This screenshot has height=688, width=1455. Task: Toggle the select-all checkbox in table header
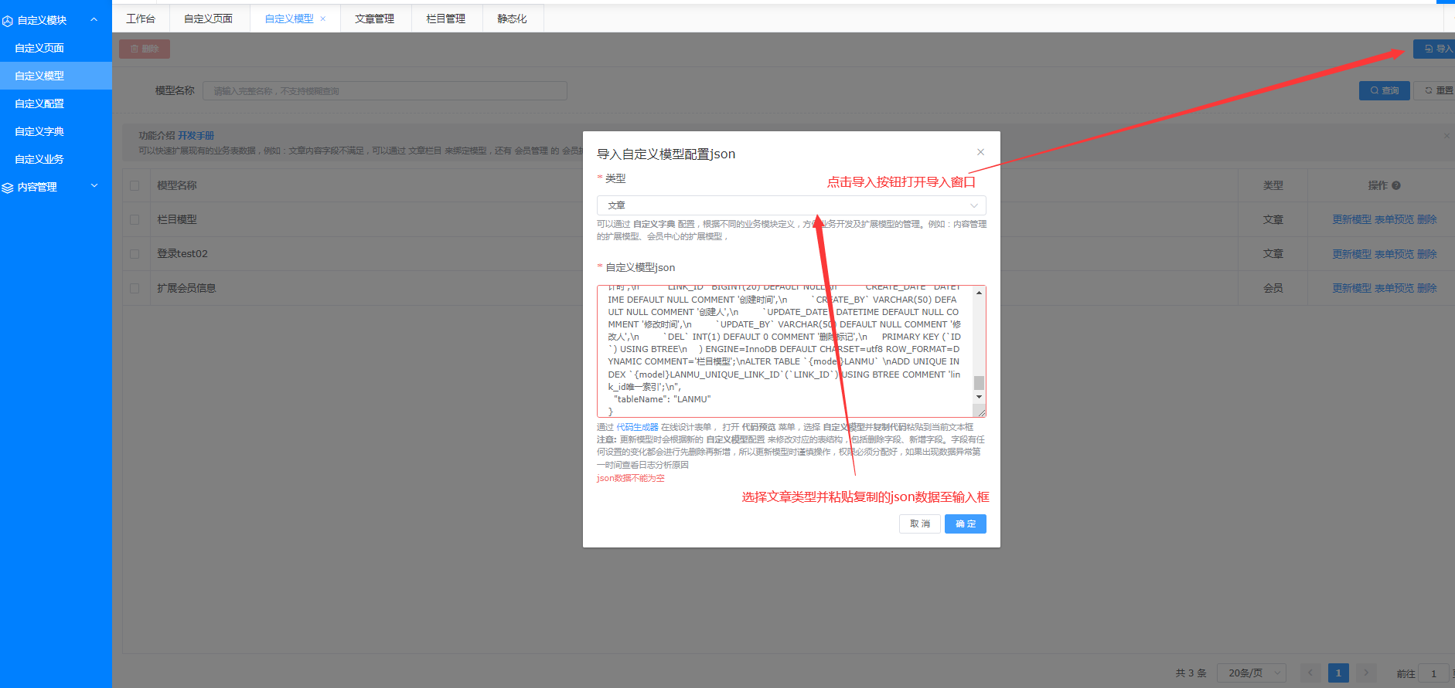pyautogui.click(x=135, y=186)
